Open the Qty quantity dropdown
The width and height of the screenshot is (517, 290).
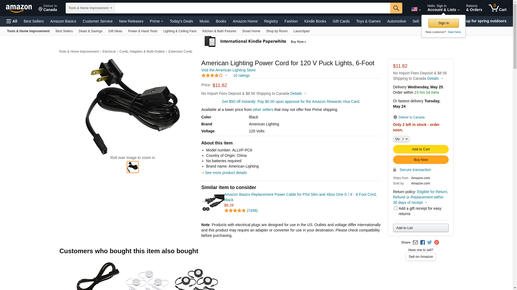(x=401, y=139)
